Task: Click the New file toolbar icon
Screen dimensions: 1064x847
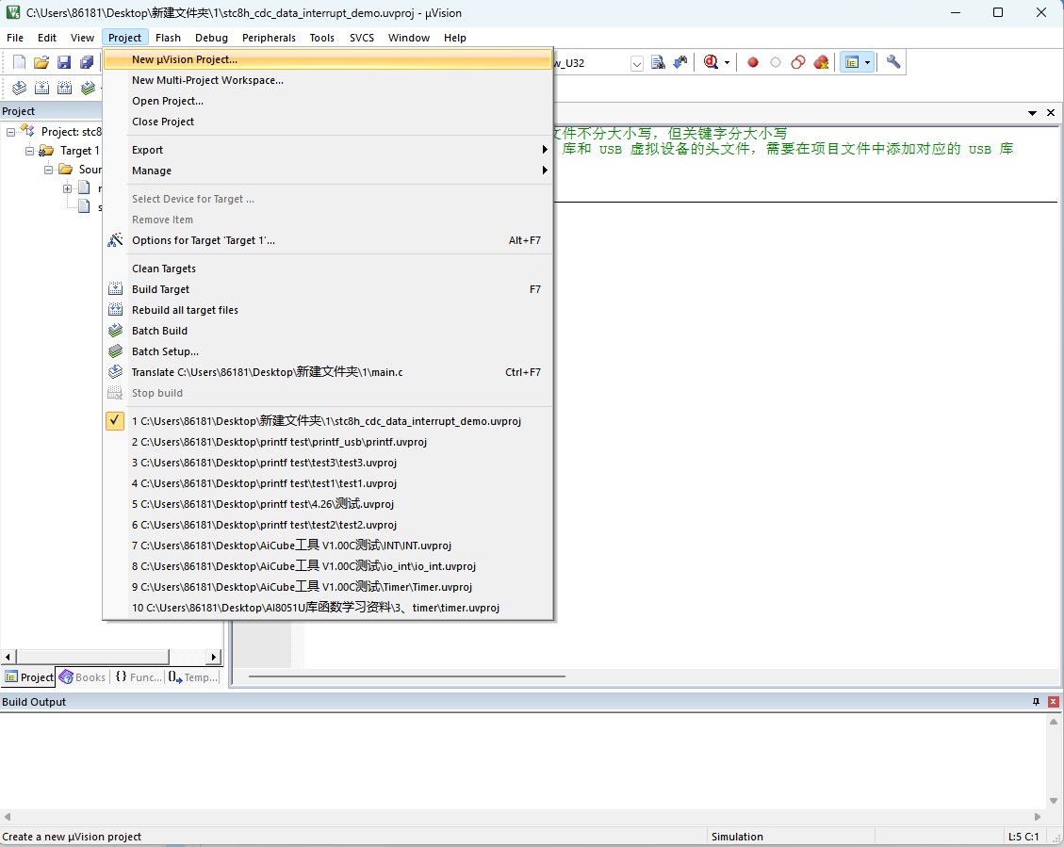Action: 19,62
